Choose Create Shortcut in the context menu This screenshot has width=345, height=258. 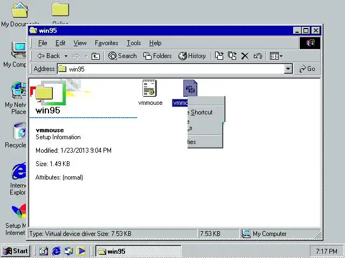coord(200,112)
